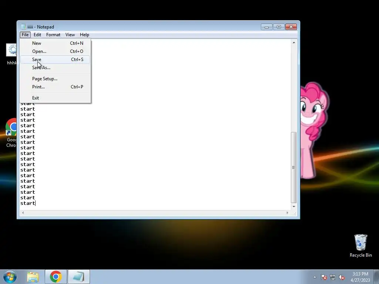This screenshot has height=284, width=379.
Task: Click the horizontal scrollbar left arrow
Action: pyautogui.click(x=23, y=213)
